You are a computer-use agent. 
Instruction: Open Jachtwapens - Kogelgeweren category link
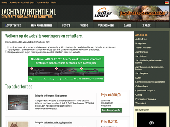[55, 96]
